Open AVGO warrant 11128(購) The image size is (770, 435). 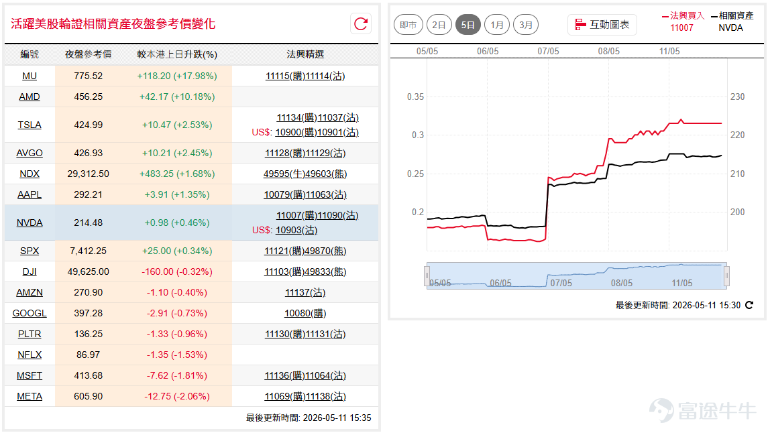[285, 153]
